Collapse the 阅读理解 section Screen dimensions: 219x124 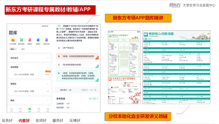point(30,67)
